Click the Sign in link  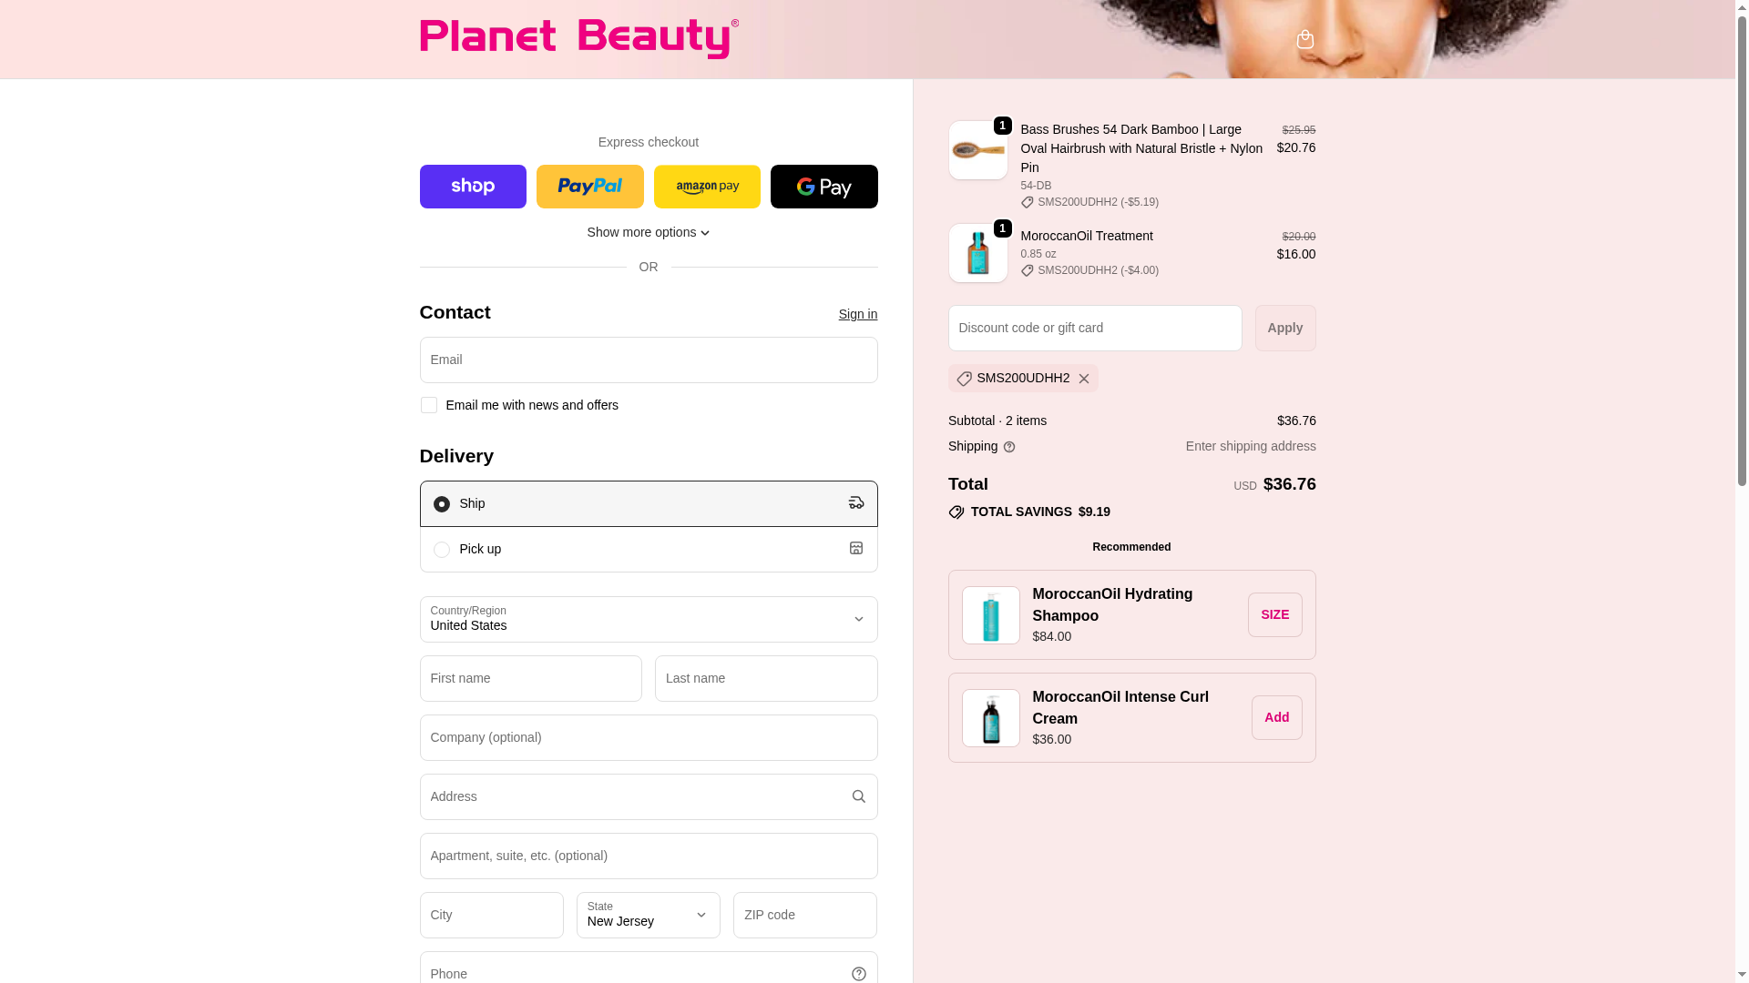(x=858, y=314)
